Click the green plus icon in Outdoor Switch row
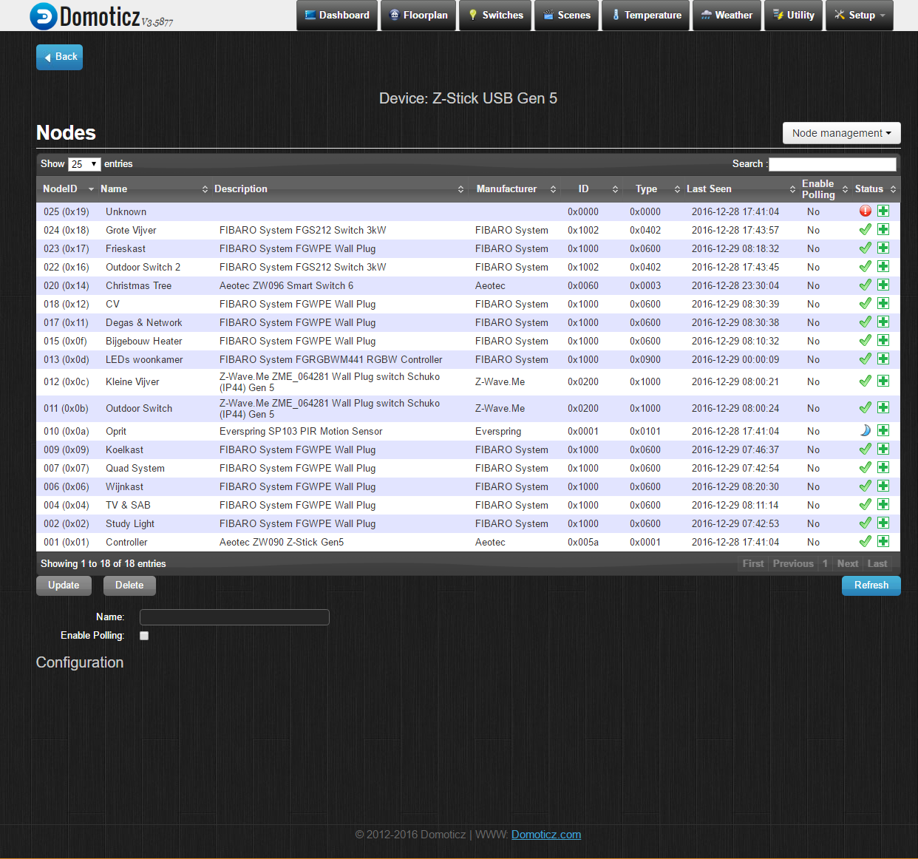This screenshot has height=859, width=918. [x=883, y=408]
